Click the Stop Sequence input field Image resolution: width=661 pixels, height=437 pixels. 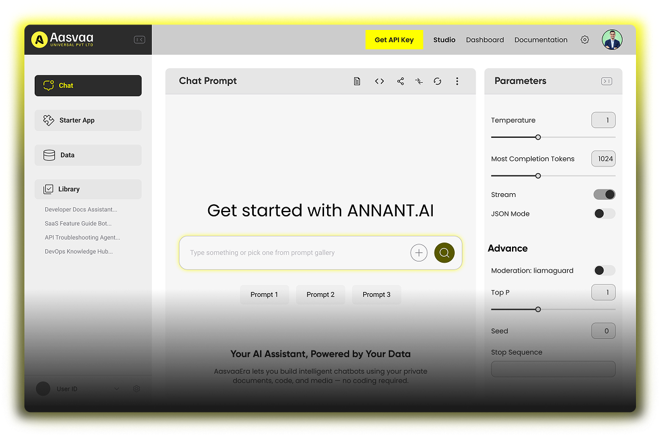point(553,369)
